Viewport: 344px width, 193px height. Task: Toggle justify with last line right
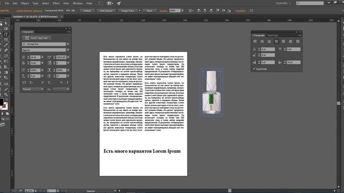290,41
